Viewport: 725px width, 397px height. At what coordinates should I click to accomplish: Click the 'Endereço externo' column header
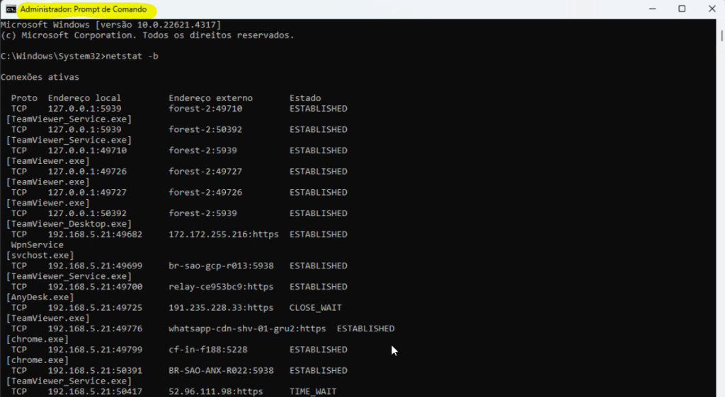(210, 98)
